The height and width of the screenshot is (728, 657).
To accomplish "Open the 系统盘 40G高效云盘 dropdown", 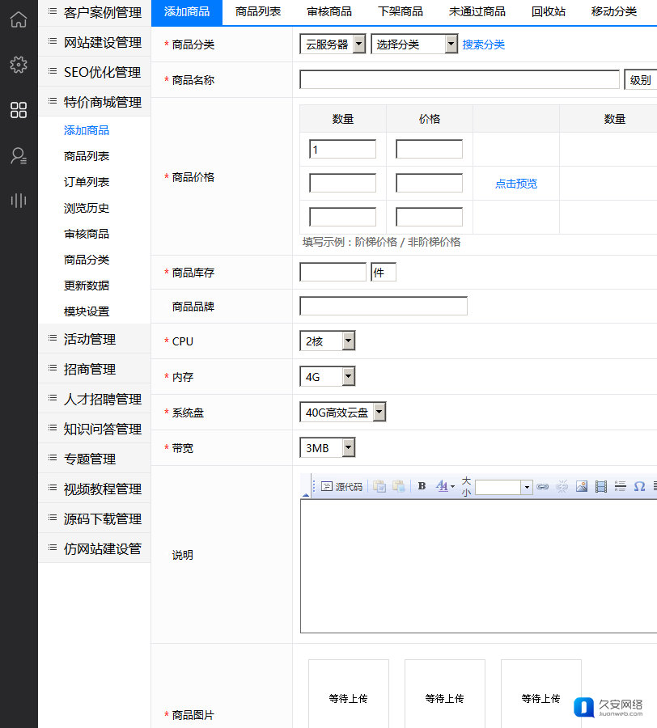I will (342, 413).
